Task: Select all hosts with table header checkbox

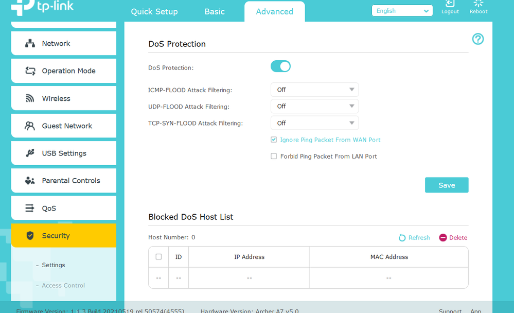Action: click(x=158, y=257)
